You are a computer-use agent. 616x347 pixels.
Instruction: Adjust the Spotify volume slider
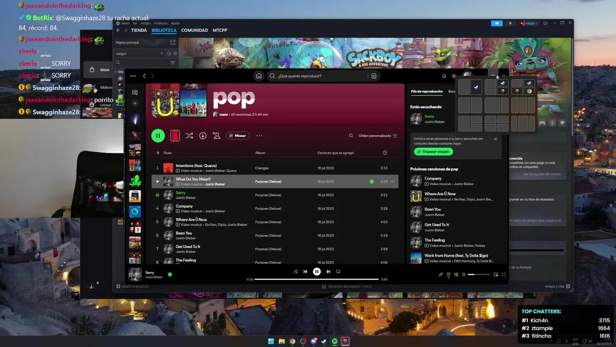pos(478,275)
